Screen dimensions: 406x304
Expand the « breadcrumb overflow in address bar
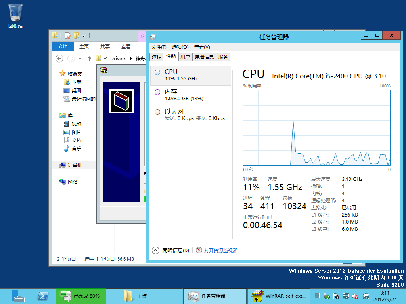pos(105,59)
